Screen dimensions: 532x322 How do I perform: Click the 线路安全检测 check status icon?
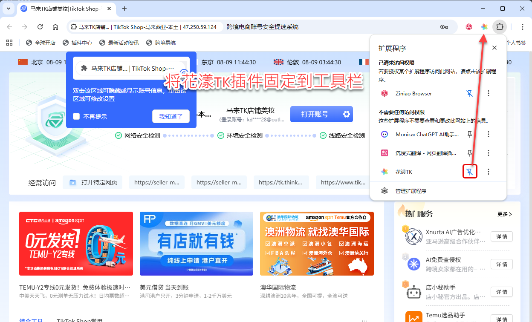323,135
